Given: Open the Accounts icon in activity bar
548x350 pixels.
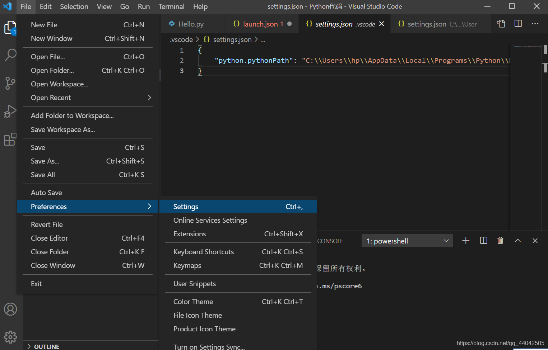Looking at the screenshot, I should tap(10, 309).
